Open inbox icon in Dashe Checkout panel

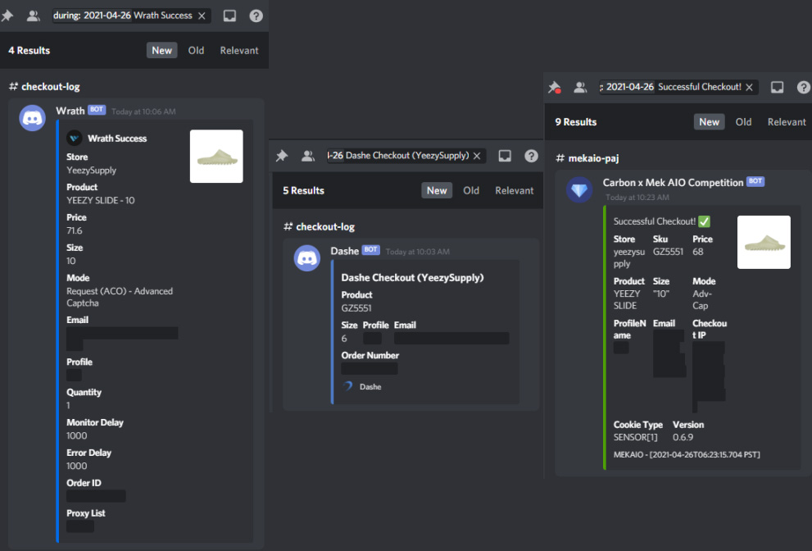[x=505, y=156]
